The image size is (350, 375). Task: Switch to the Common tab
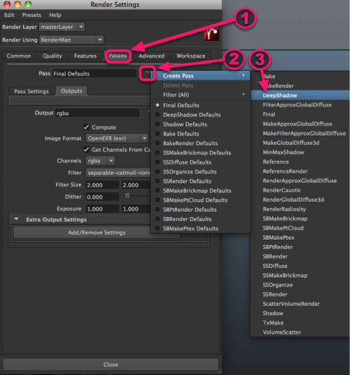19,56
